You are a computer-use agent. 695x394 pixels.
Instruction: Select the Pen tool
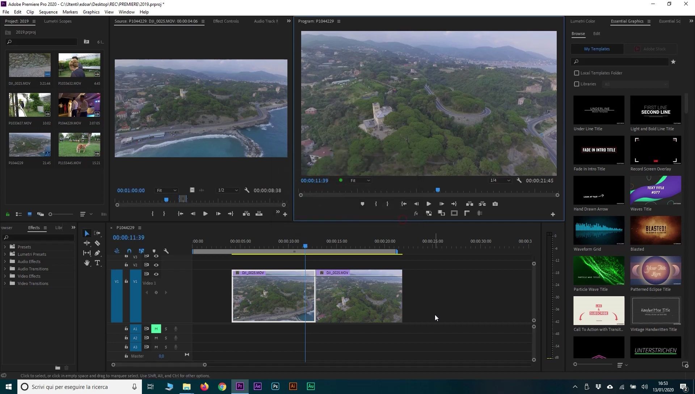click(x=97, y=253)
